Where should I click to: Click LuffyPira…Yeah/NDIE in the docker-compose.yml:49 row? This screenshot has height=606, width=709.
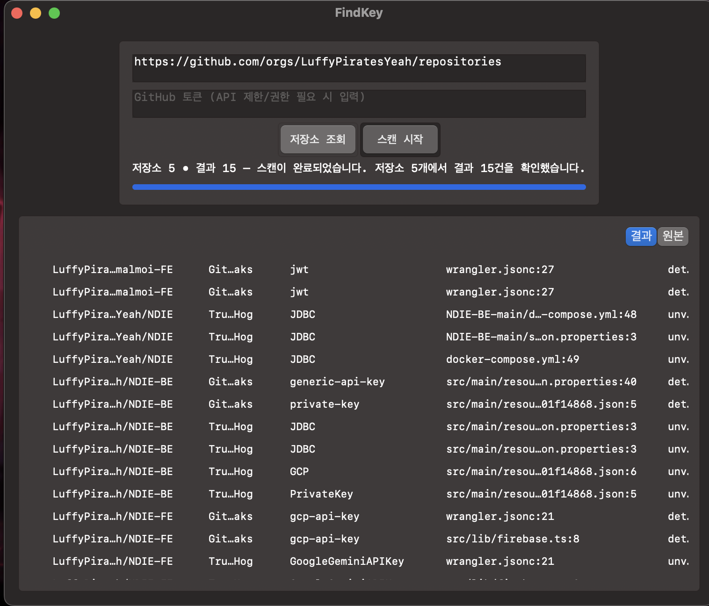[113, 359]
